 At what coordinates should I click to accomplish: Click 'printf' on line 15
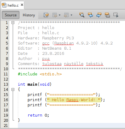point(35,95)
